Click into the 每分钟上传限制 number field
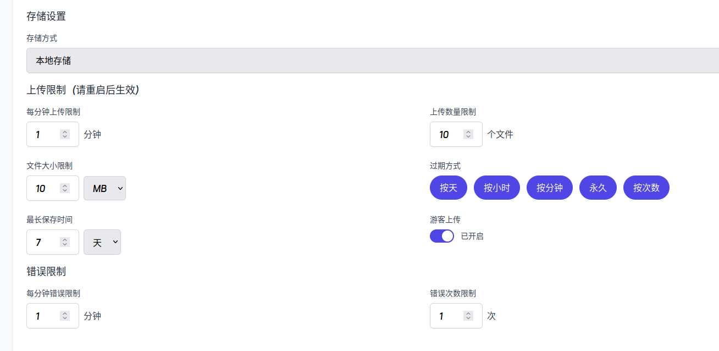Image resolution: width=719 pixels, height=351 pixels. (53, 134)
